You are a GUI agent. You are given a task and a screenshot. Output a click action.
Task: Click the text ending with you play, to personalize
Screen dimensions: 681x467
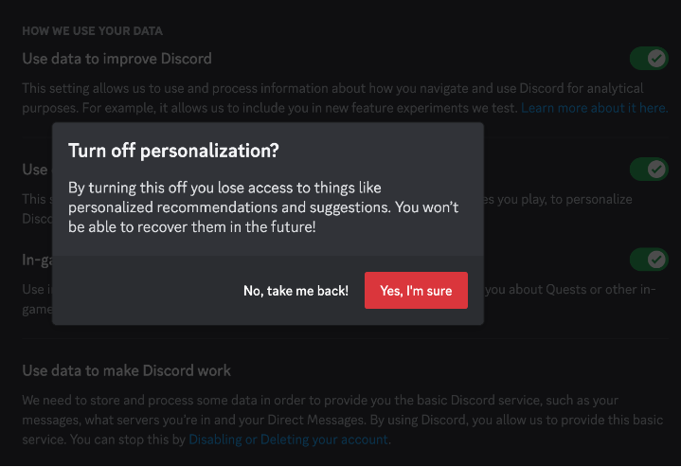pyautogui.click(x=558, y=199)
